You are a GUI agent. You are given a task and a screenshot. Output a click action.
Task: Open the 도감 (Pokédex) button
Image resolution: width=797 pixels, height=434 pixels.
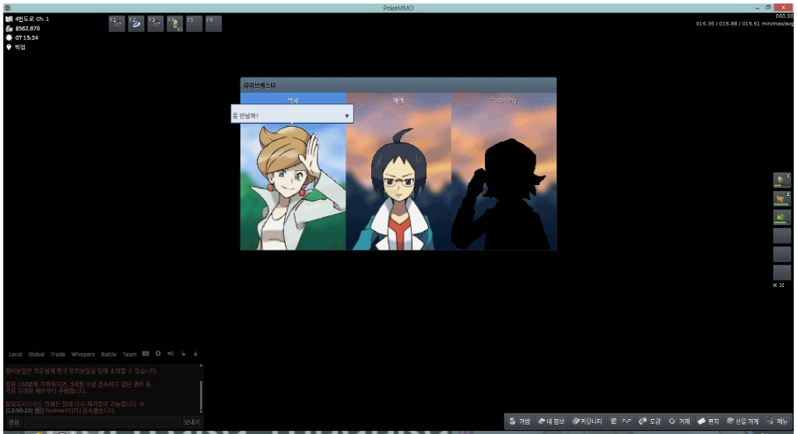click(650, 422)
